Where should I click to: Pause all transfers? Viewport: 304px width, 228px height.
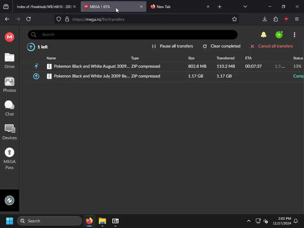(172, 46)
